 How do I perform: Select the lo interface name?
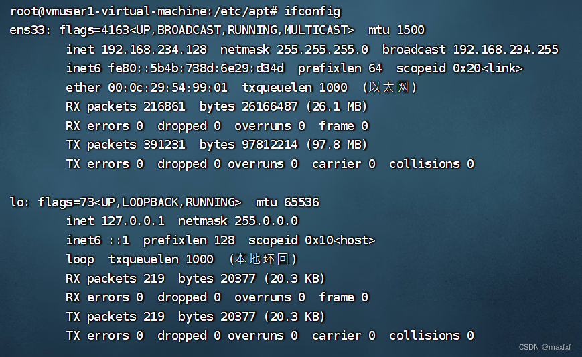coord(17,202)
